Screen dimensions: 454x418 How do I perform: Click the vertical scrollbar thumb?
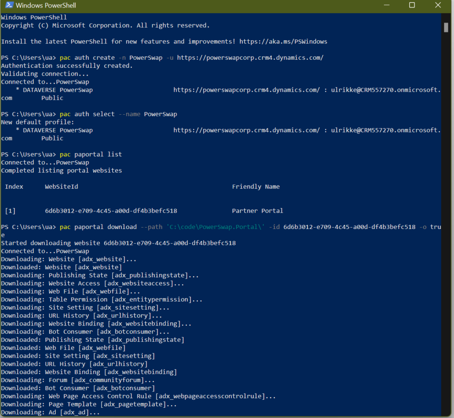click(x=446, y=28)
